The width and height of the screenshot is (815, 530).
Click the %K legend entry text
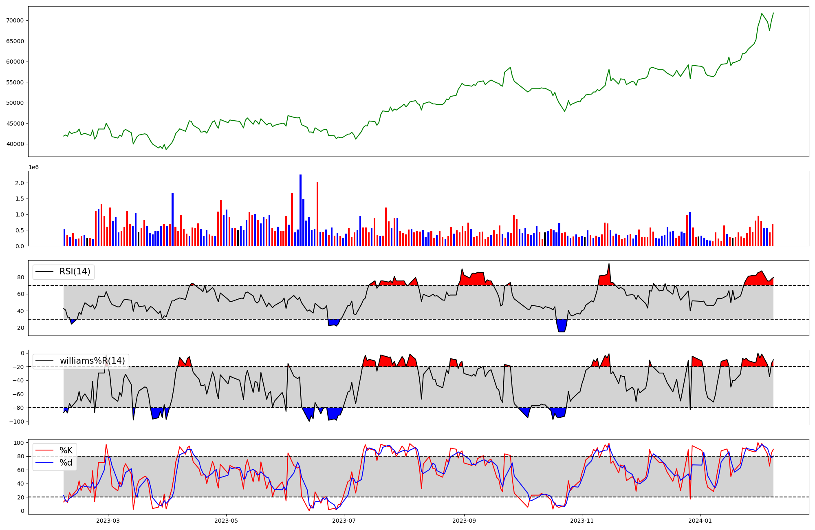pyautogui.click(x=66, y=450)
